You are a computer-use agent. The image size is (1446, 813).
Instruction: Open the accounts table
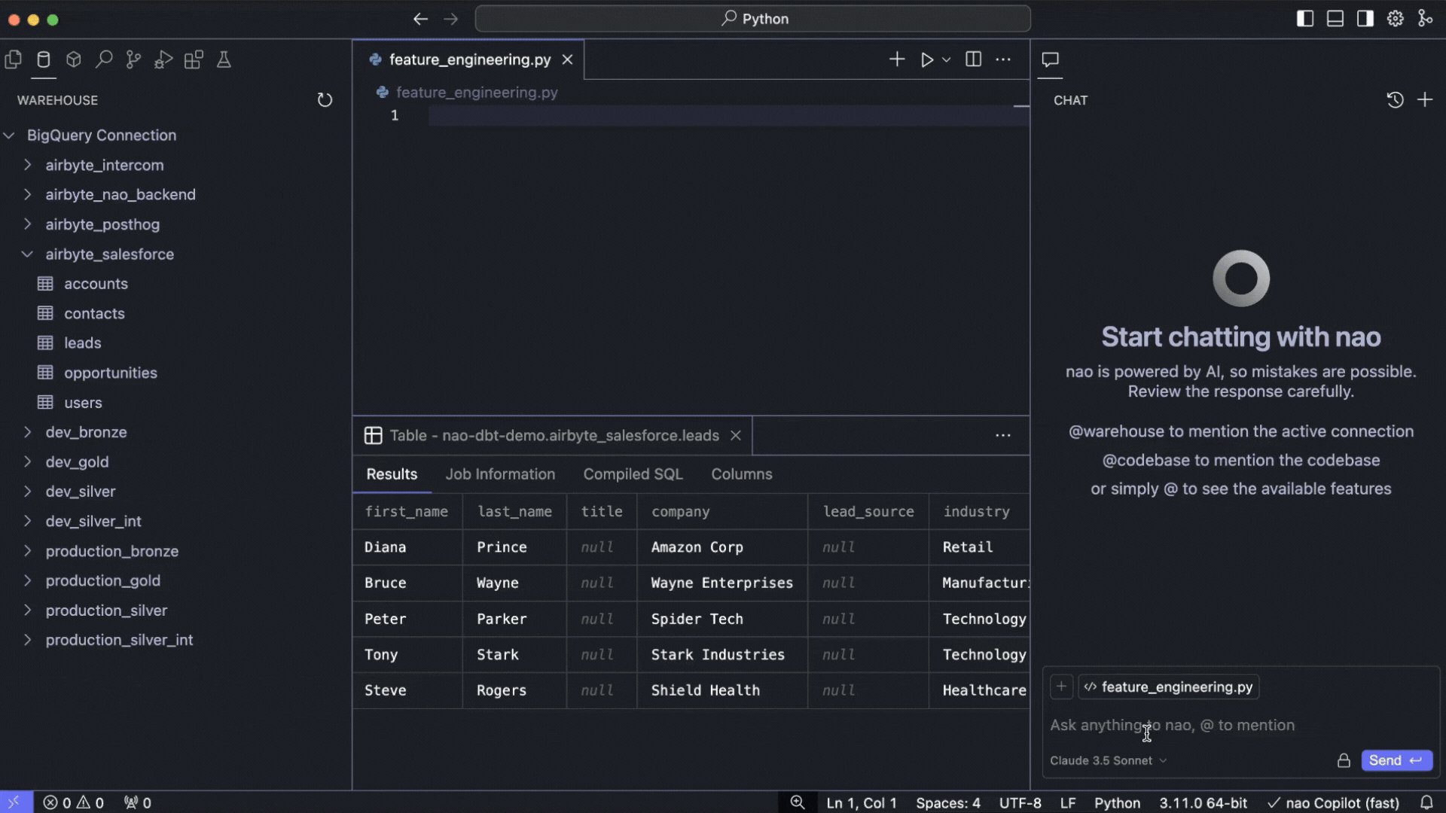tap(96, 284)
